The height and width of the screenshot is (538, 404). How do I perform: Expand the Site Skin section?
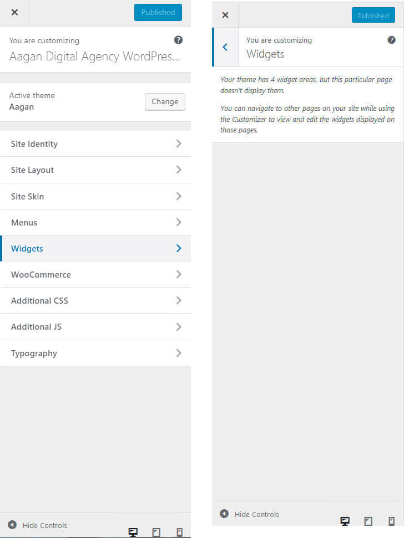[95, 196]
